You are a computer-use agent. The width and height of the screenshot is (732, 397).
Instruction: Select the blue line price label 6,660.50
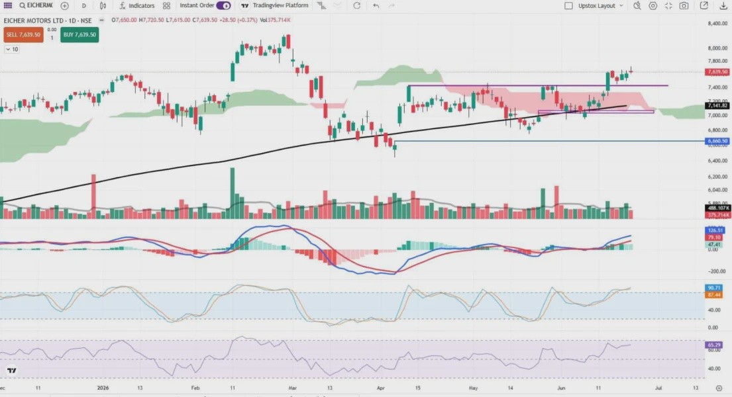tap(717, 141)
